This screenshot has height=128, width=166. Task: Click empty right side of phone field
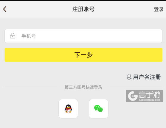(117, 36)
